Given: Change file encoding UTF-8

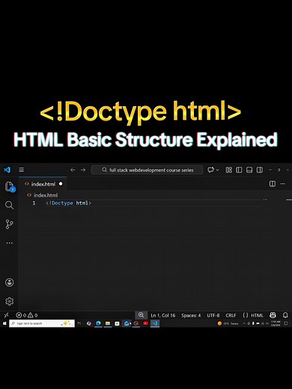Looking at the screenshot, I should coord(213,315).
